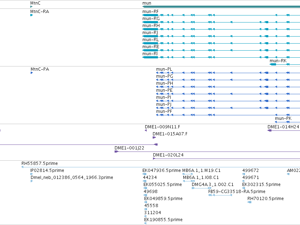Click the DME1-009N11.F feature label

click(163, 127)
